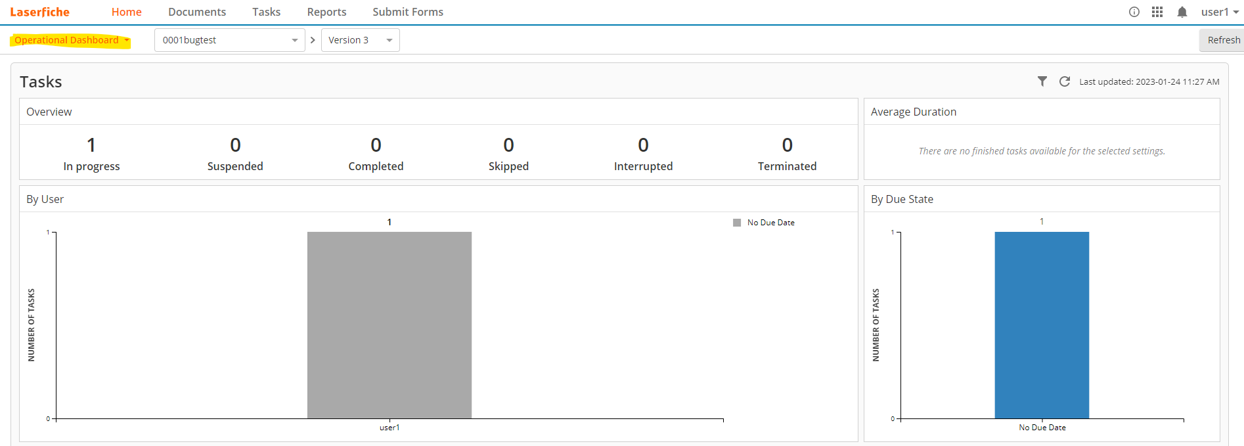Click the Average Duration heading
Image resolution: width=1244 pixels, height=446 pixels.
click(914, 112)
